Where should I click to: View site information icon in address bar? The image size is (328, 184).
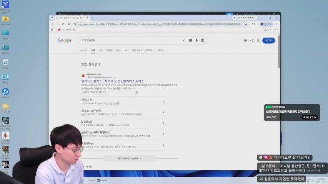75,24
